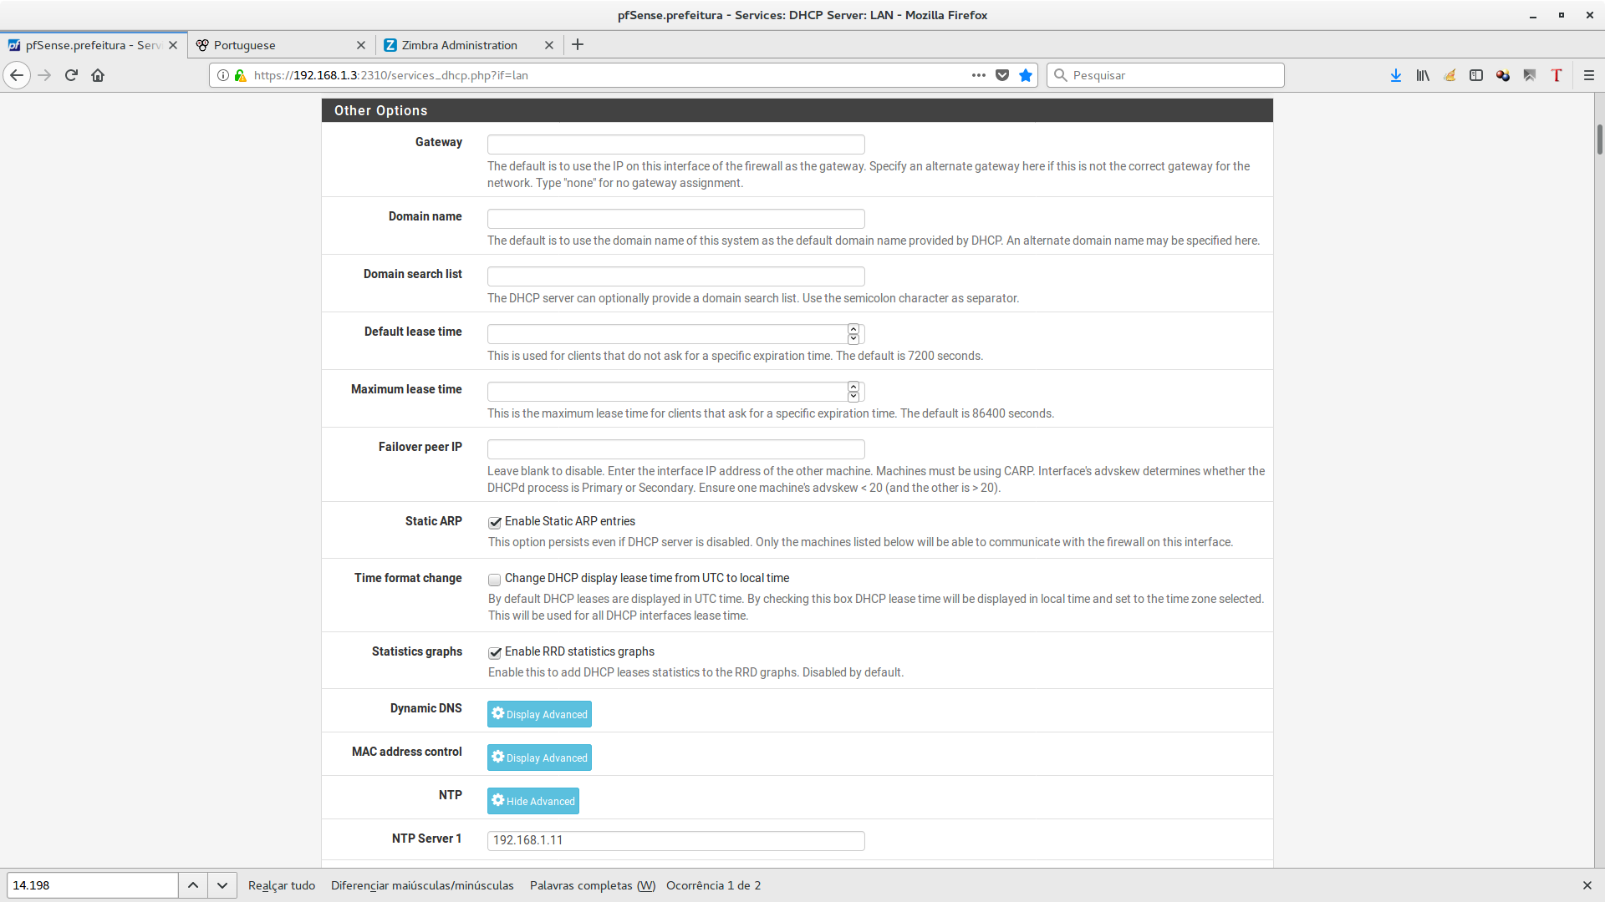Increase Maximum lease time stepper

coord(853,387)
